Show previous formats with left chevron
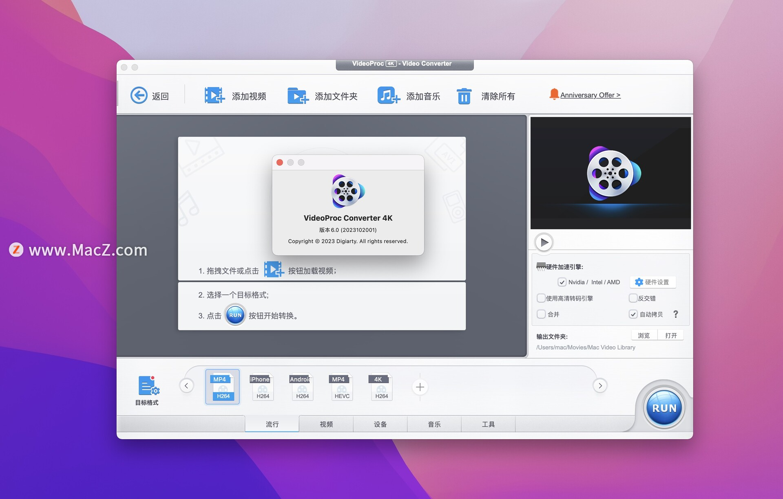Screen dimensions: 783x499 [x=186, y=385]
